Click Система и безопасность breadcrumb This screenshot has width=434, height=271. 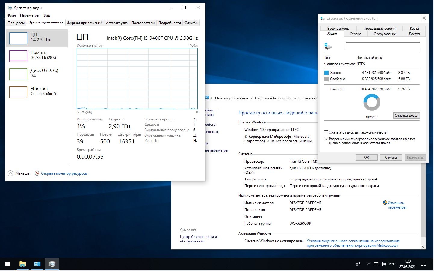pyautogui.click(x=275, y=98)
